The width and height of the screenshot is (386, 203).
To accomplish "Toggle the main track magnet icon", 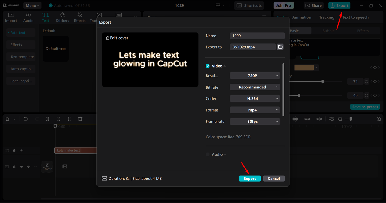I will (295, 119).
